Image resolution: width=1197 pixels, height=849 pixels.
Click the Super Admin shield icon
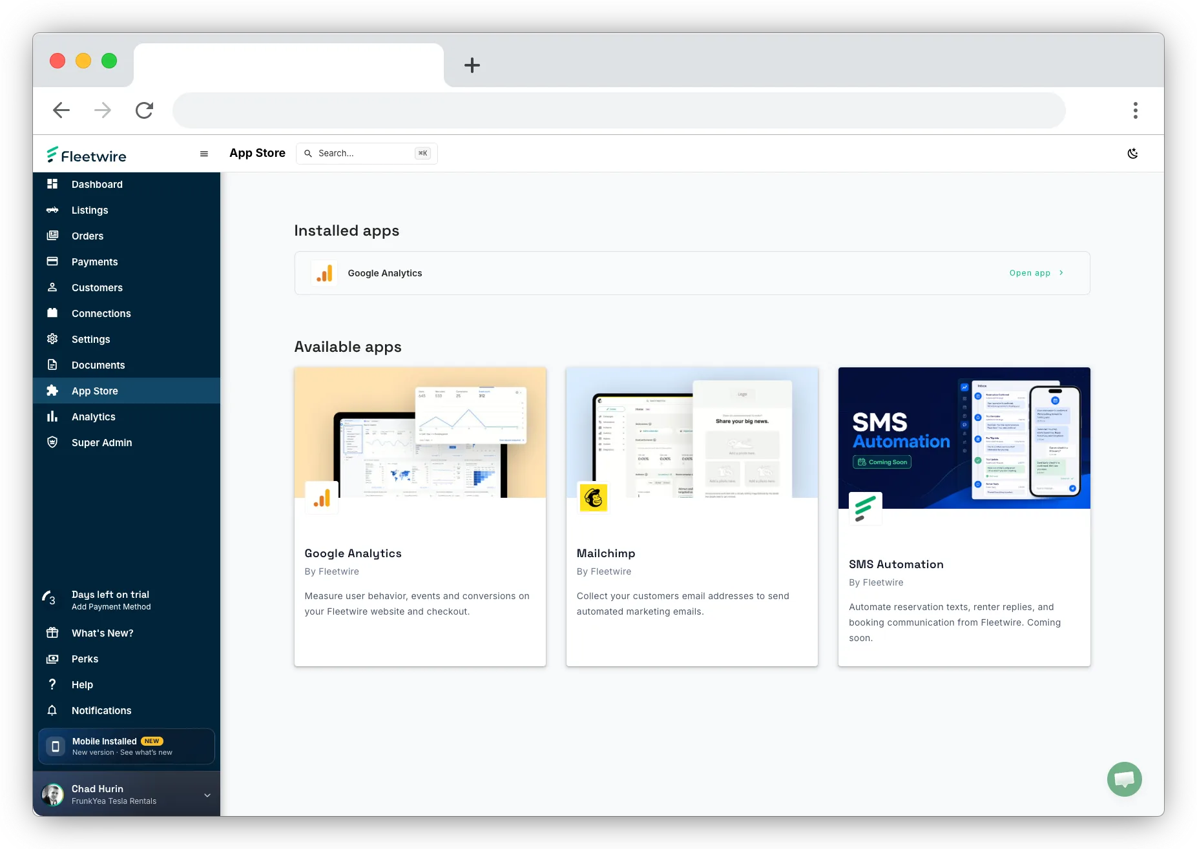click(x=52, y=442)
